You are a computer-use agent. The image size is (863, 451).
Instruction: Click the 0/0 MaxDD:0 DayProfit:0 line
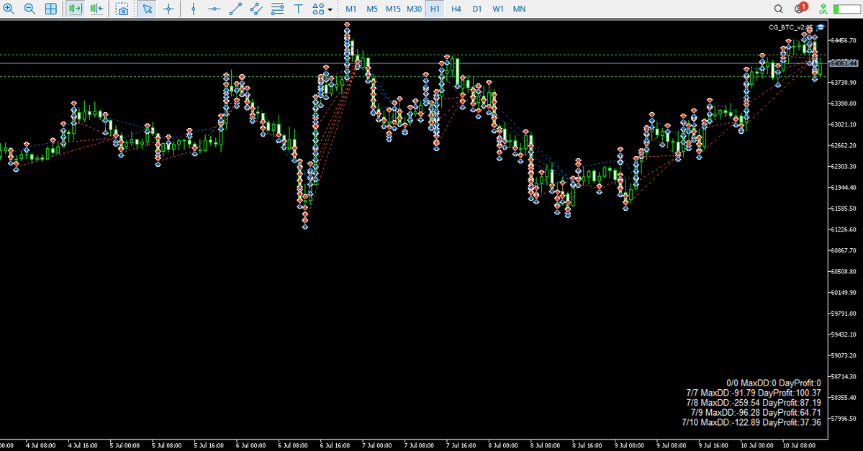click(773, 383)
